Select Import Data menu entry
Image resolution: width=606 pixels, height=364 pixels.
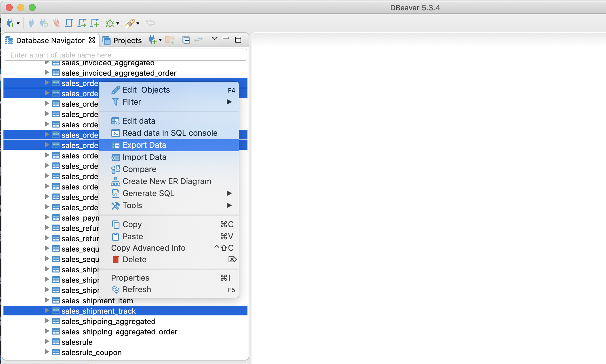(x=144, y=157)
